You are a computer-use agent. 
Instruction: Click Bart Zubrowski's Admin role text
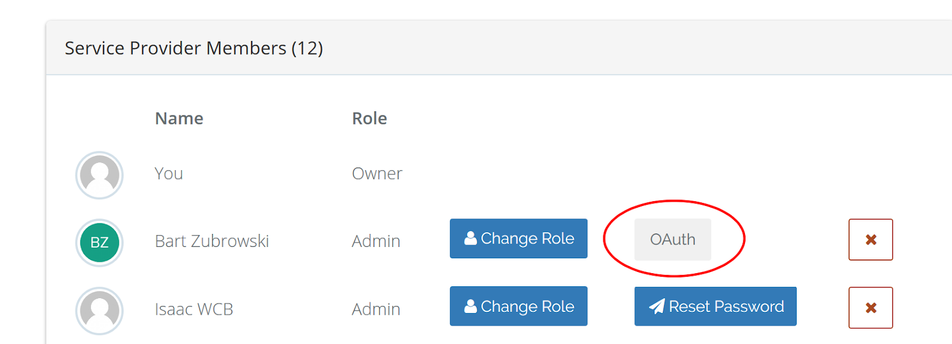click(x=376, y=241)
